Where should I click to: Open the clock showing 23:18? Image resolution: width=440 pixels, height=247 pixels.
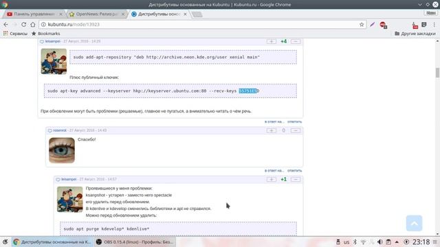click(421, 242)
